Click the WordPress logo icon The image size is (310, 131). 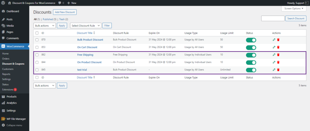pos(3,3)
